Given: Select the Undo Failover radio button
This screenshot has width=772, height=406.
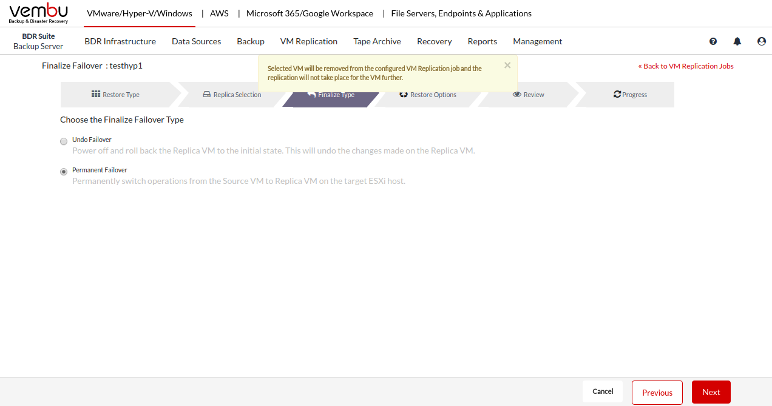Looking at the screenshot, I should [x=64, y=141].
